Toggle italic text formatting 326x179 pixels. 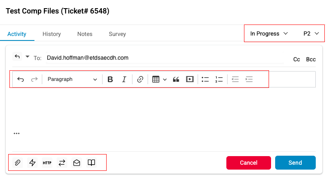(x=124, y=79)
